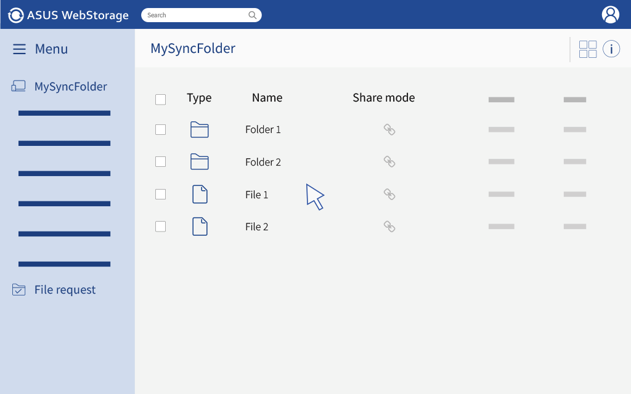Select the Folder 1 name
Viewport: 631px width, 394px height.
click(263, 129)
